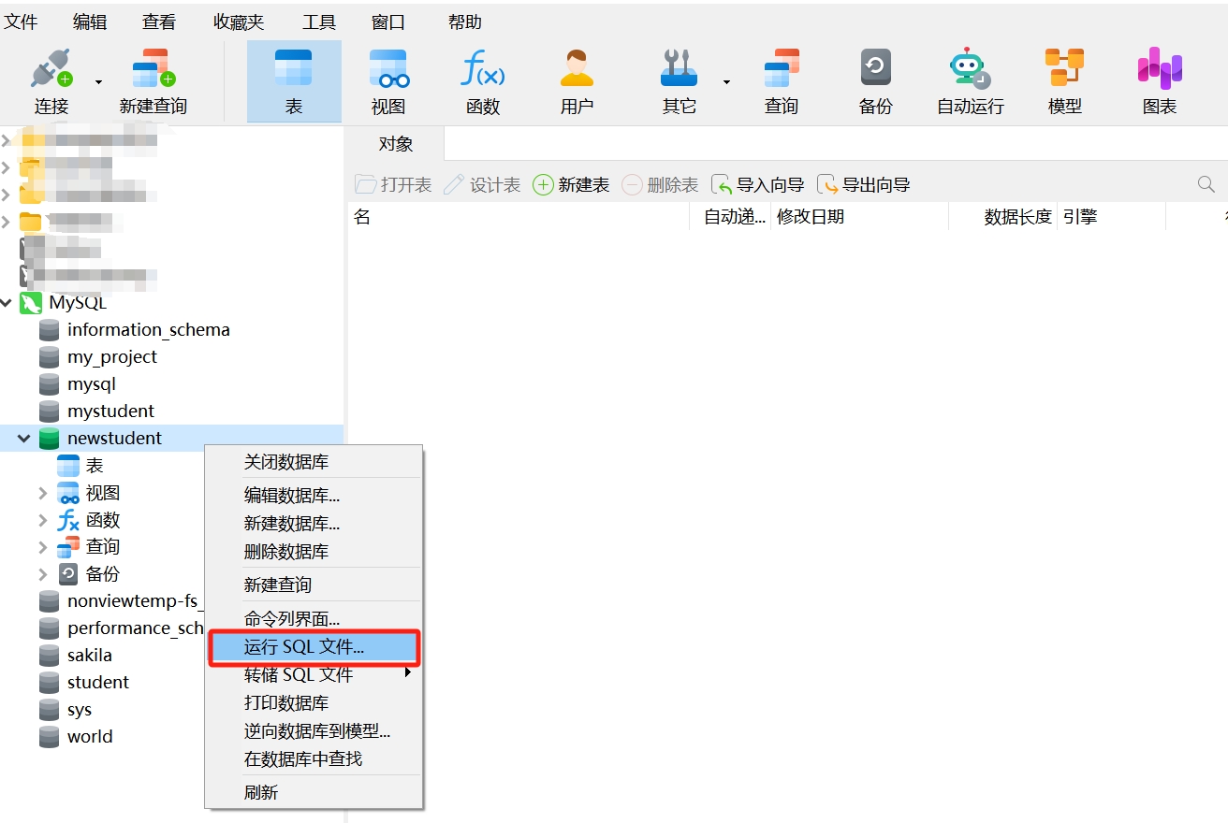Select the 视图 (View) toolbar icon
Image resolution: width=1228 pixels, height=823 pixels.
coord(387,70)
